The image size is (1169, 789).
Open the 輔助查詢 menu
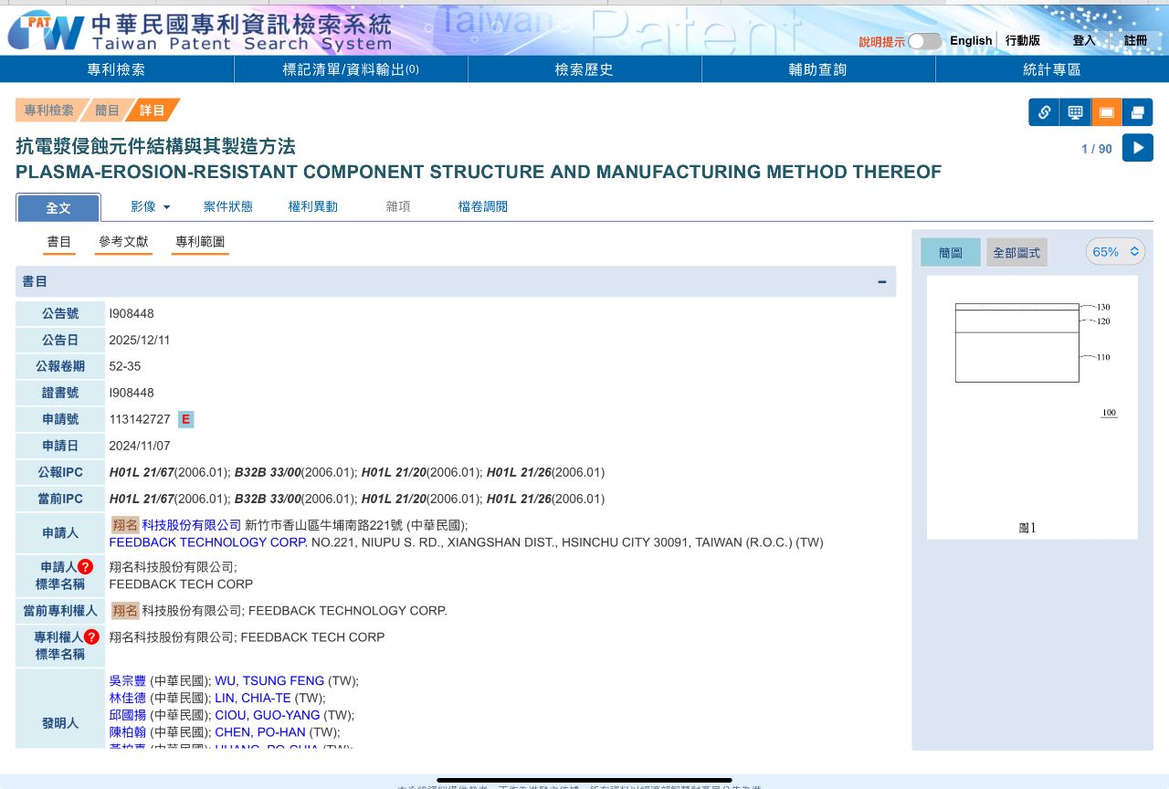818,69
